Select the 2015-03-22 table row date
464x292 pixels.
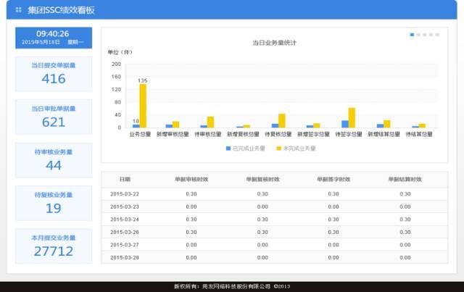125,194
